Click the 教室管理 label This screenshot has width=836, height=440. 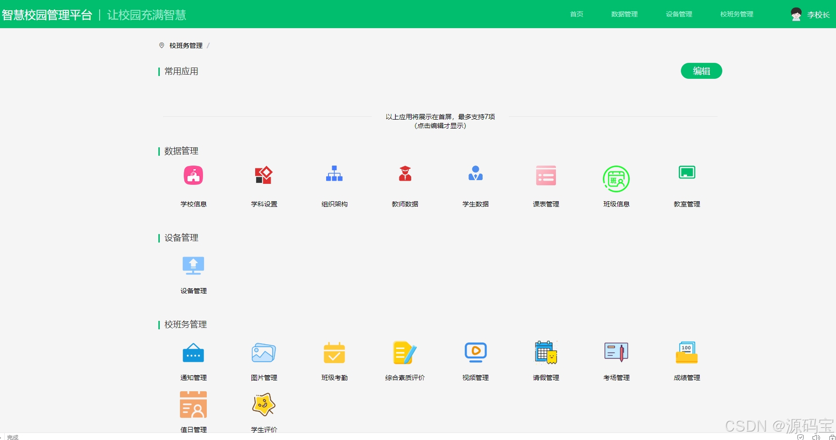(687, 204)
